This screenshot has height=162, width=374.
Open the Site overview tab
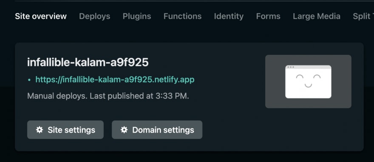41,16
